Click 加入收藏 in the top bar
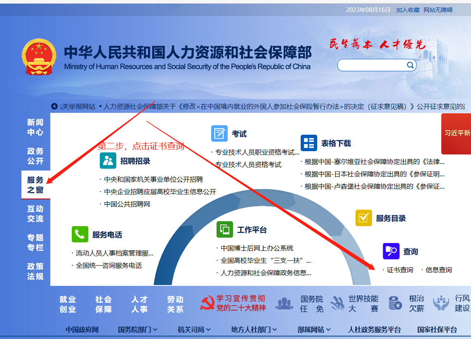471x339 pixels. coord(407,10)
